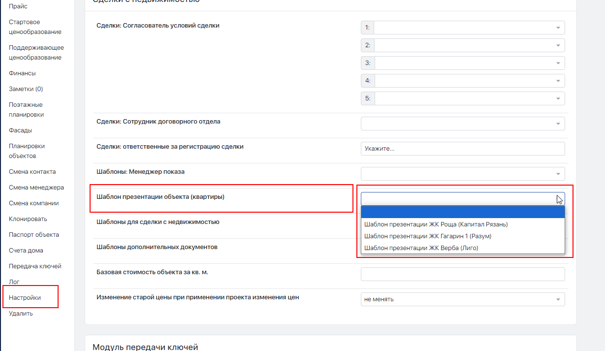Viewport: 605px width, 351px height.
Task: Open the first deal approver dropdown
Action: click(x=469, y=28)
